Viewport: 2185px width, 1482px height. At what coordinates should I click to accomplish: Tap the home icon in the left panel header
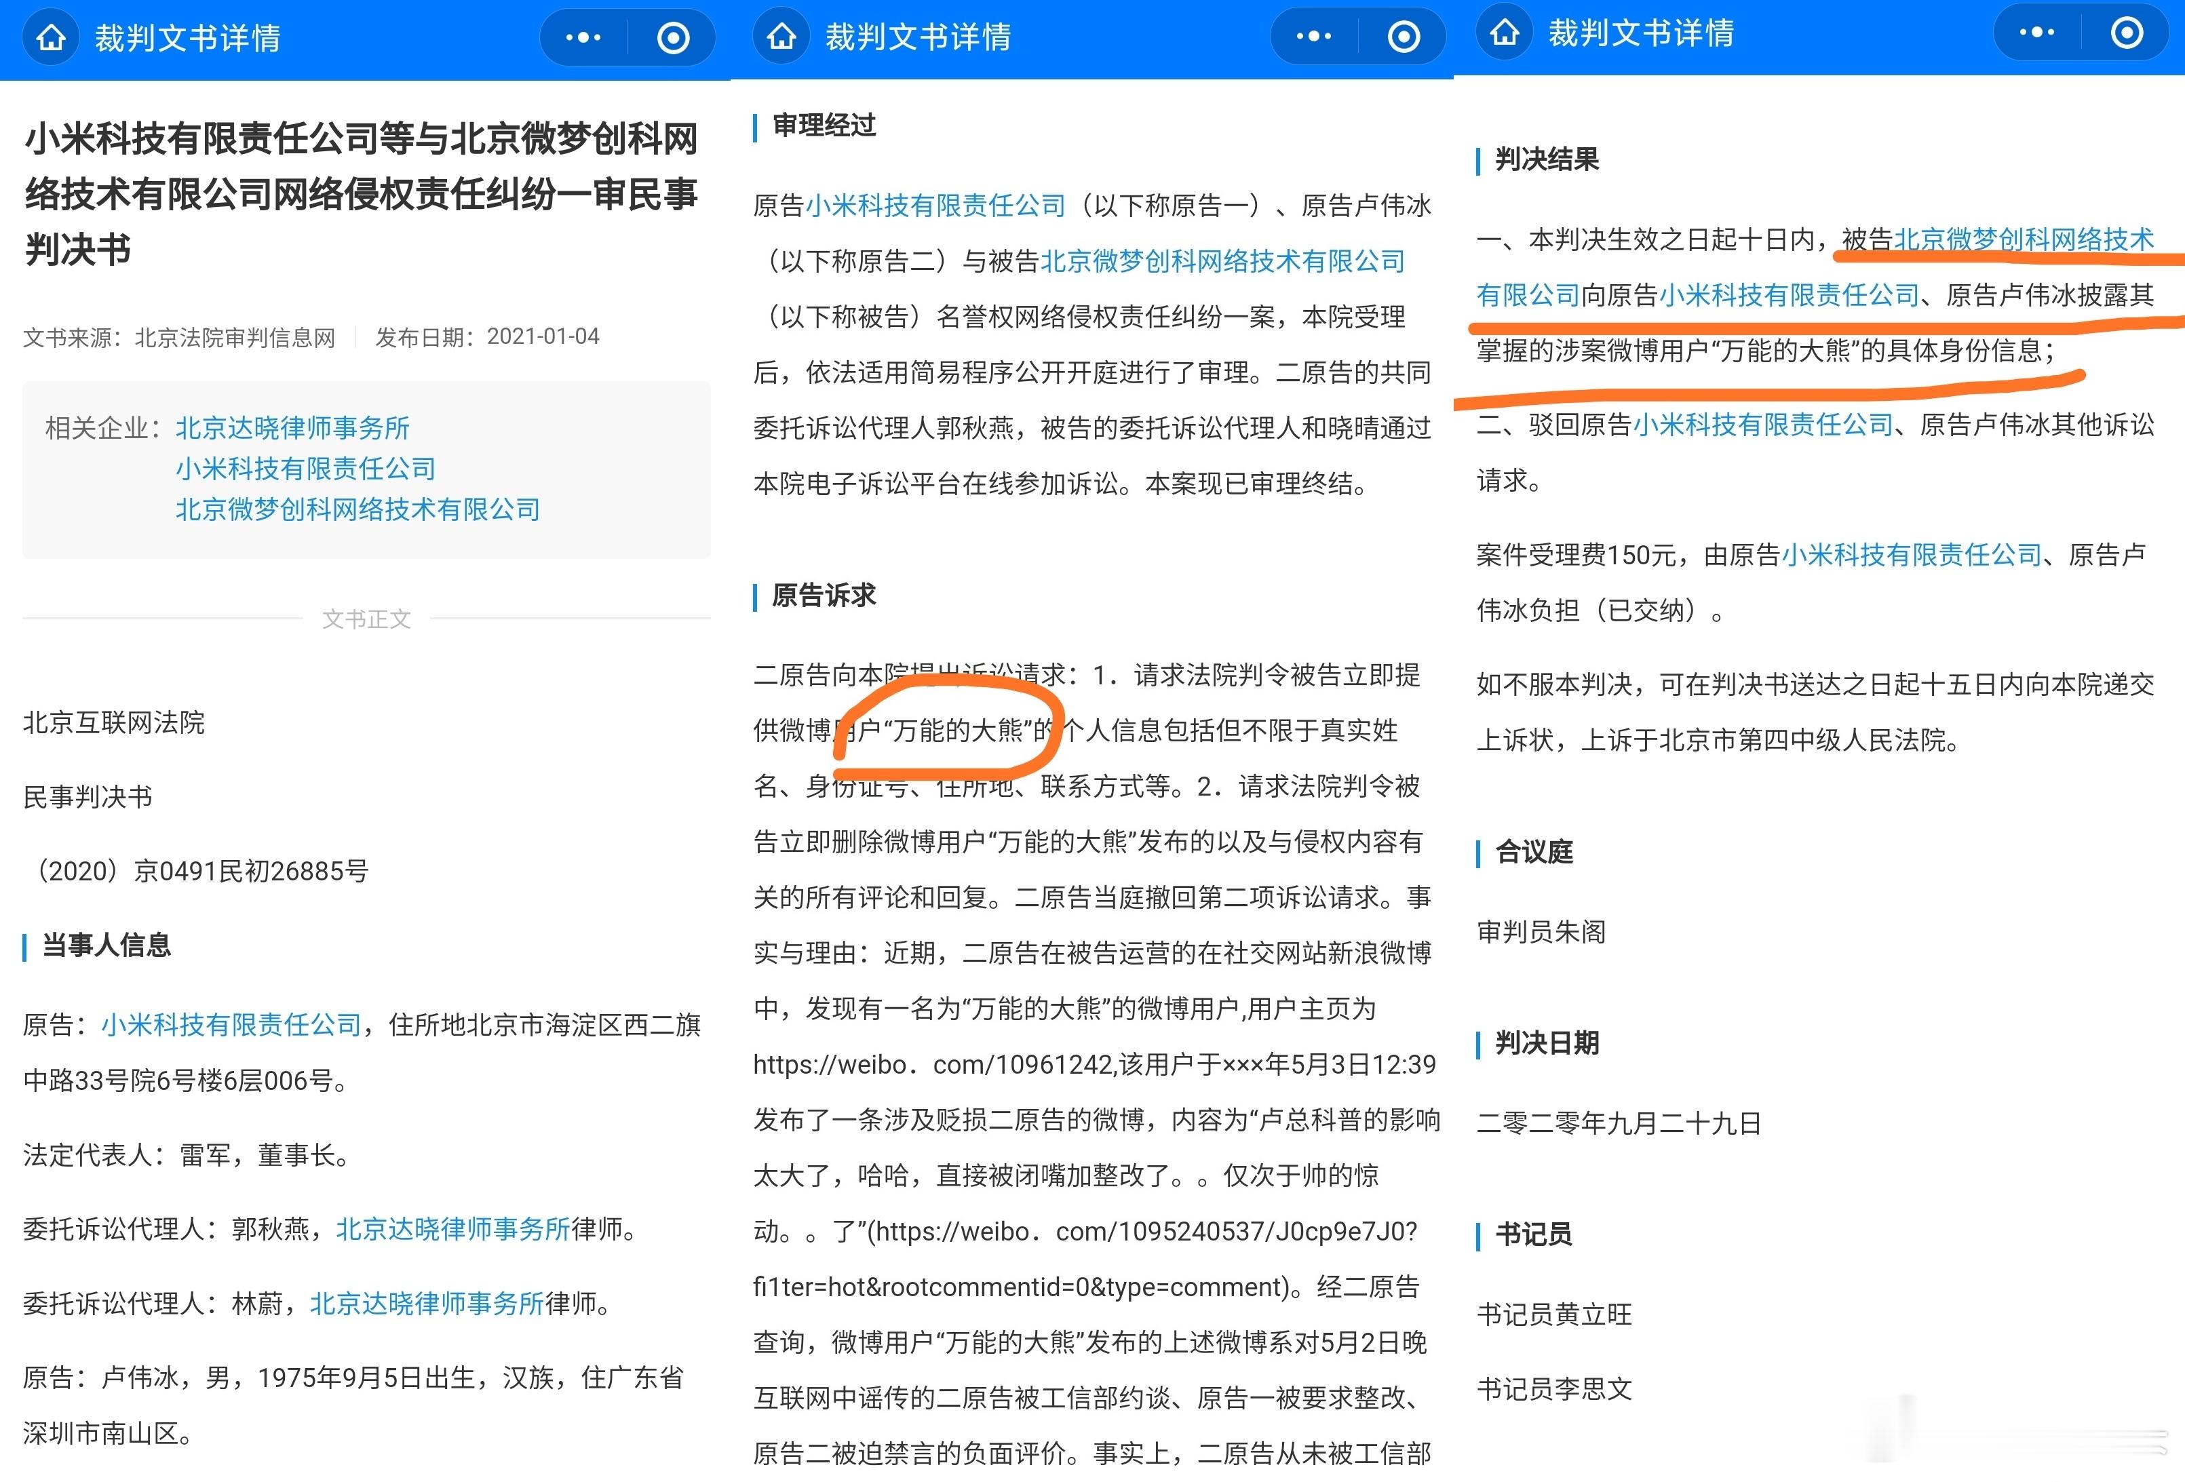click(51, 37)
